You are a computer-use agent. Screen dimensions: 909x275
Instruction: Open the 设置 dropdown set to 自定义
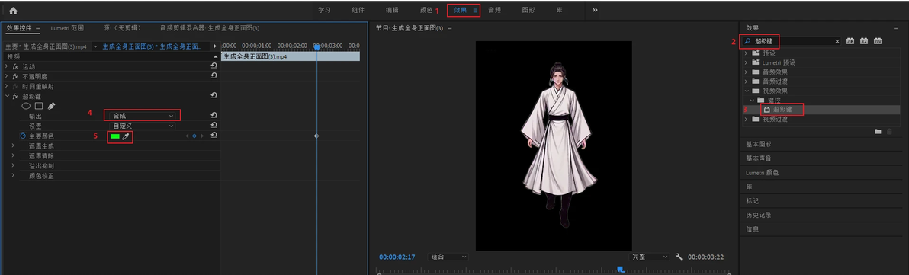click(x=142, y=125)
